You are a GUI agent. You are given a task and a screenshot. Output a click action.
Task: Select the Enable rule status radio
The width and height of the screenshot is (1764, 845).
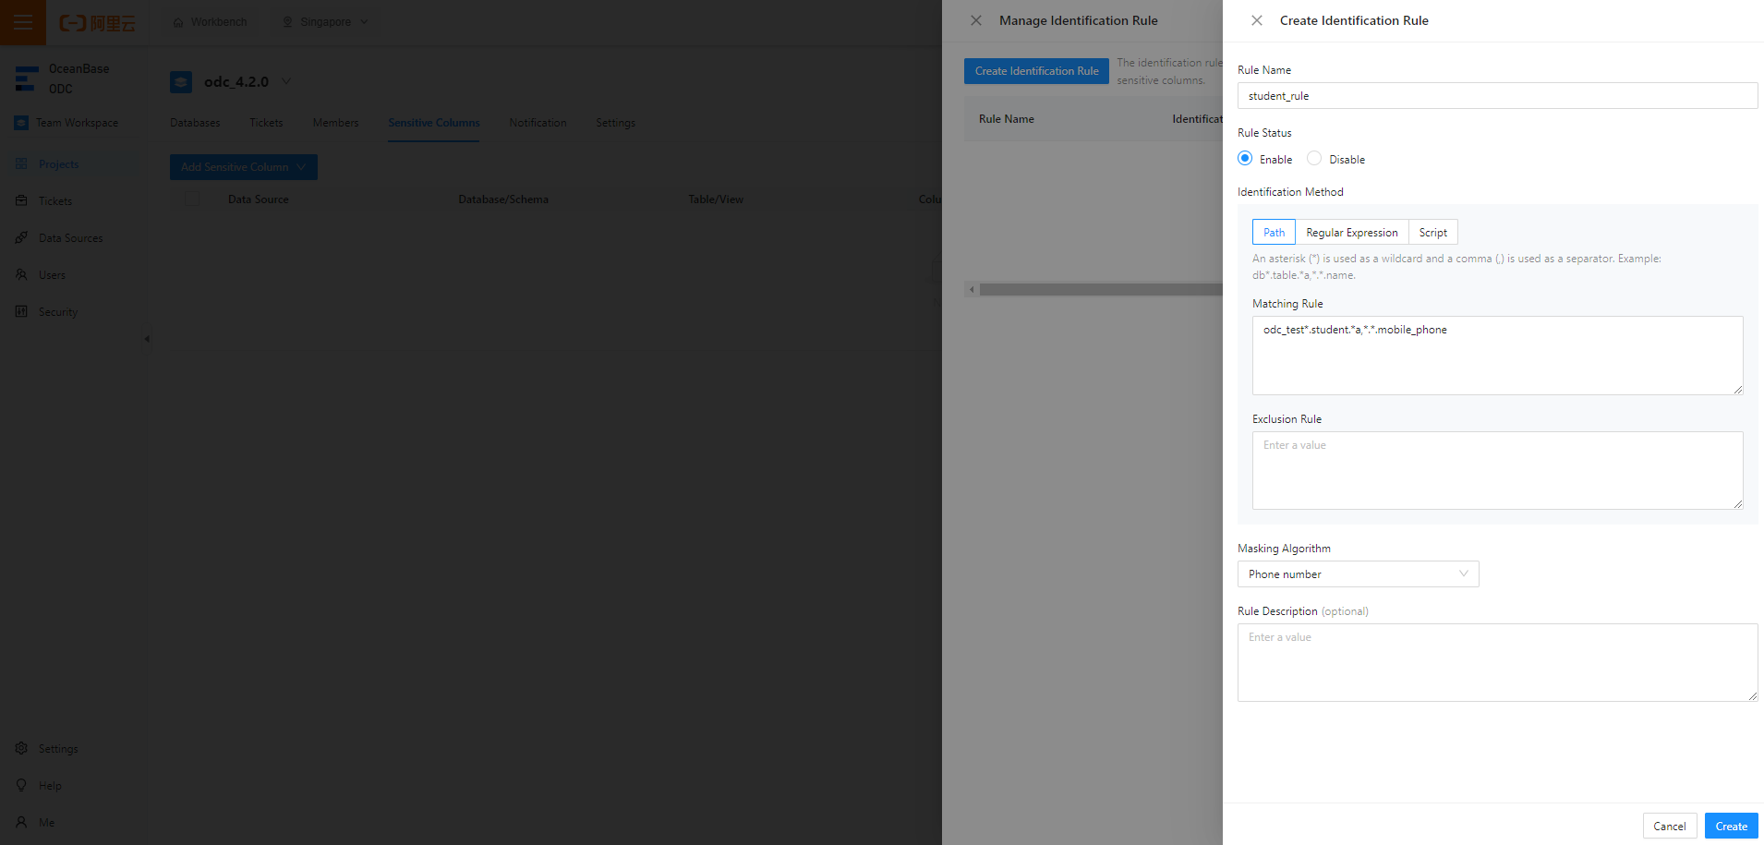pyautogui.click(x=1245, y=159)
